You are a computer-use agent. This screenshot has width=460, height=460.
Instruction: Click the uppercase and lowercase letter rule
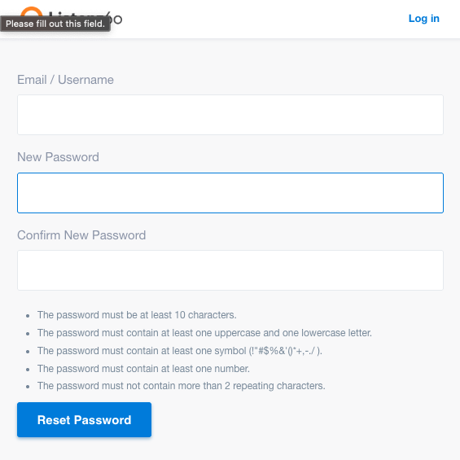coord(204,333)
